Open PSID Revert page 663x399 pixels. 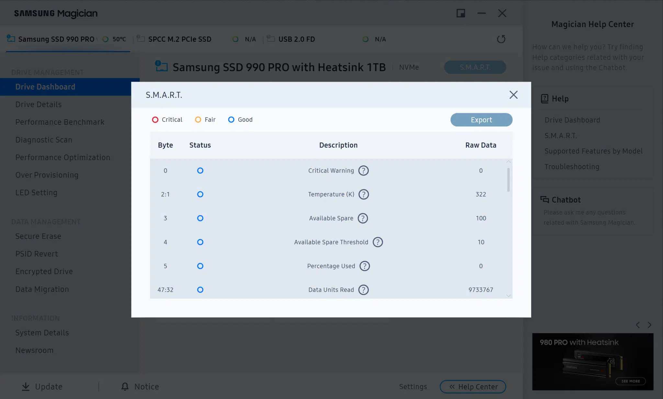click(x=37, y=254)
